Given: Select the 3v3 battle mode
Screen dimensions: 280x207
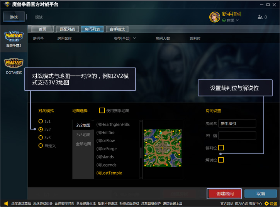Looking at the screenshot, I should point(41,138).
